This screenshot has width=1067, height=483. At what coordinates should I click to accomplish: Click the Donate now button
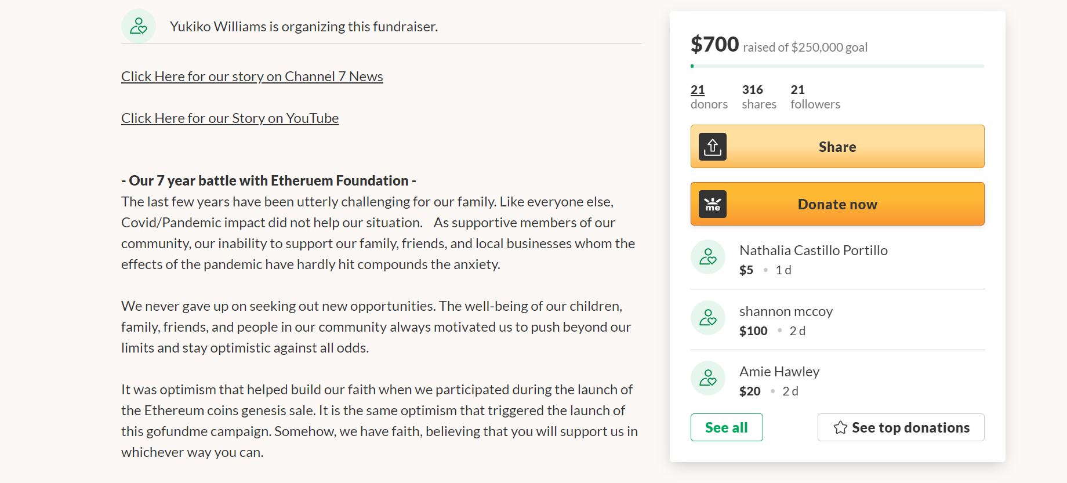pyautogui.click(x=837, y=204)
